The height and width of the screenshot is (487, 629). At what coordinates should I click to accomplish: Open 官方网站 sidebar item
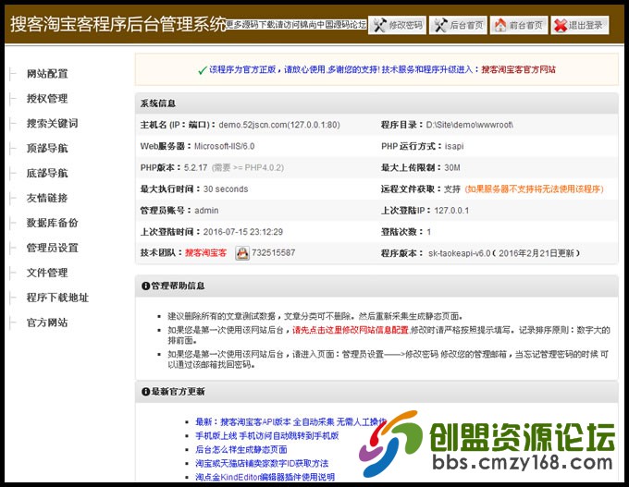click(47, 323)
